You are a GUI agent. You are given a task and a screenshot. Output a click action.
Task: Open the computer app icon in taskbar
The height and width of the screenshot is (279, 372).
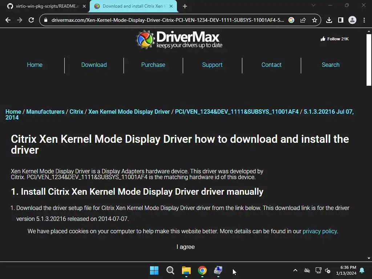click(x=218, y=270)
